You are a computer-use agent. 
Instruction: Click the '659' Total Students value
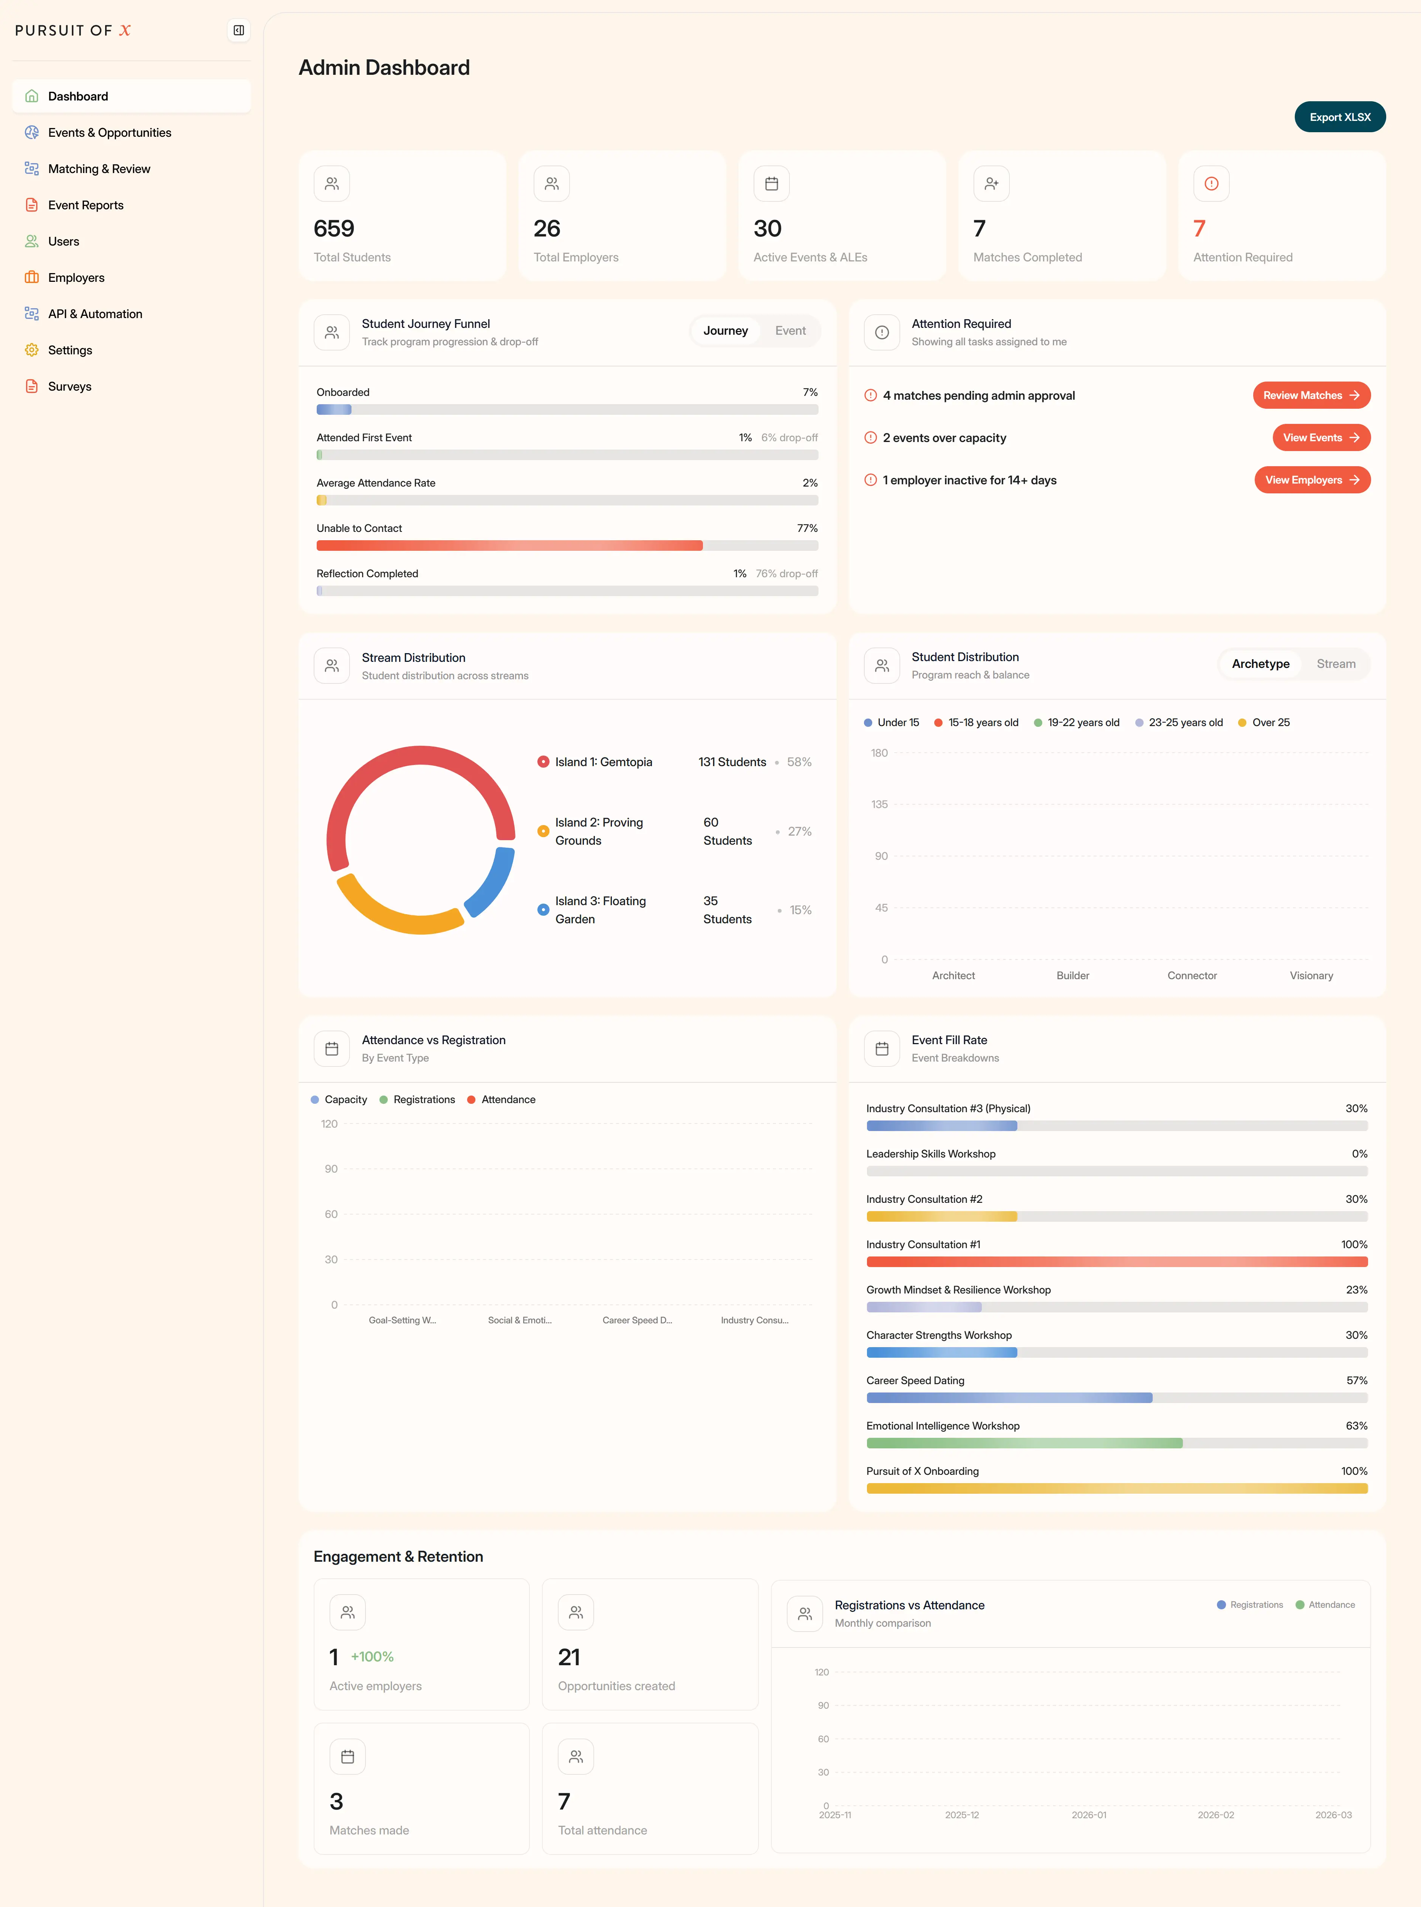pos(334,229)
